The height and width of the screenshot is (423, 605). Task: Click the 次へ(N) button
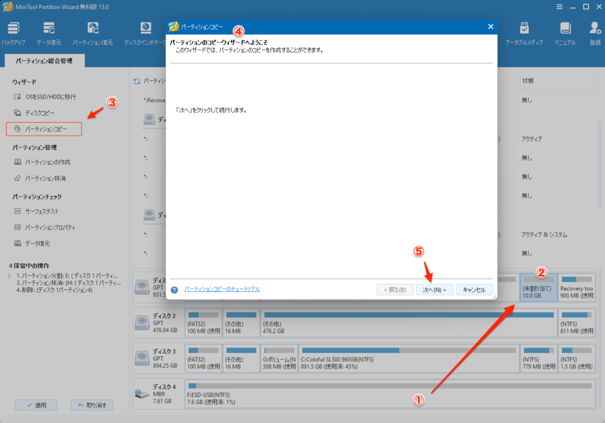[x=434, y=290]
